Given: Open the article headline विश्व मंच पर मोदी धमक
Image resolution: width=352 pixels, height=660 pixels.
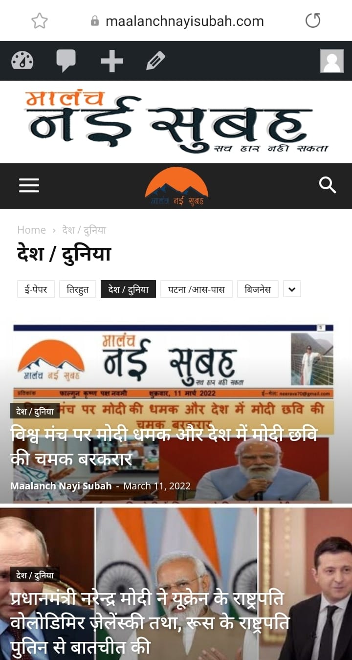Looking at the screenshot, I should pos(164,446).
